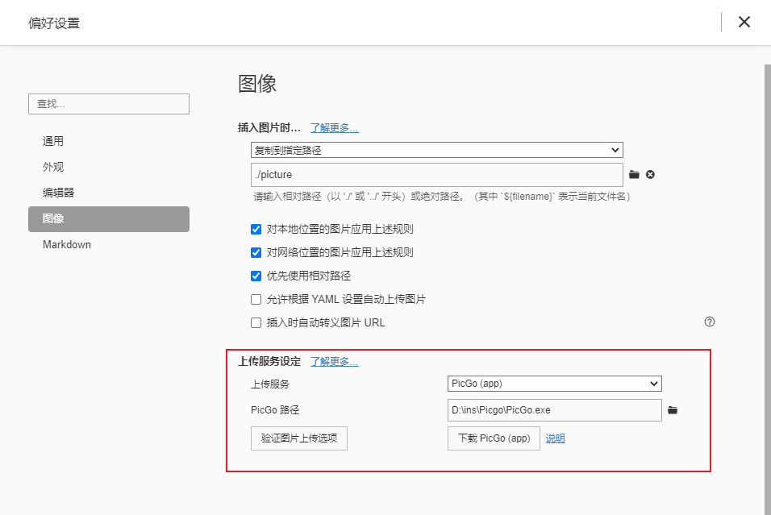Open the upload service PicGo (app) dropdown
The height and width of the screenshot is (515, 771).
554,384
